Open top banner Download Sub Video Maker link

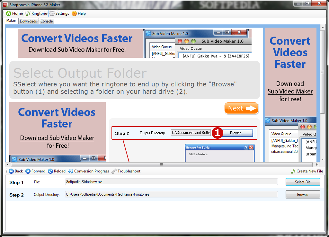(x=66, y=50)
